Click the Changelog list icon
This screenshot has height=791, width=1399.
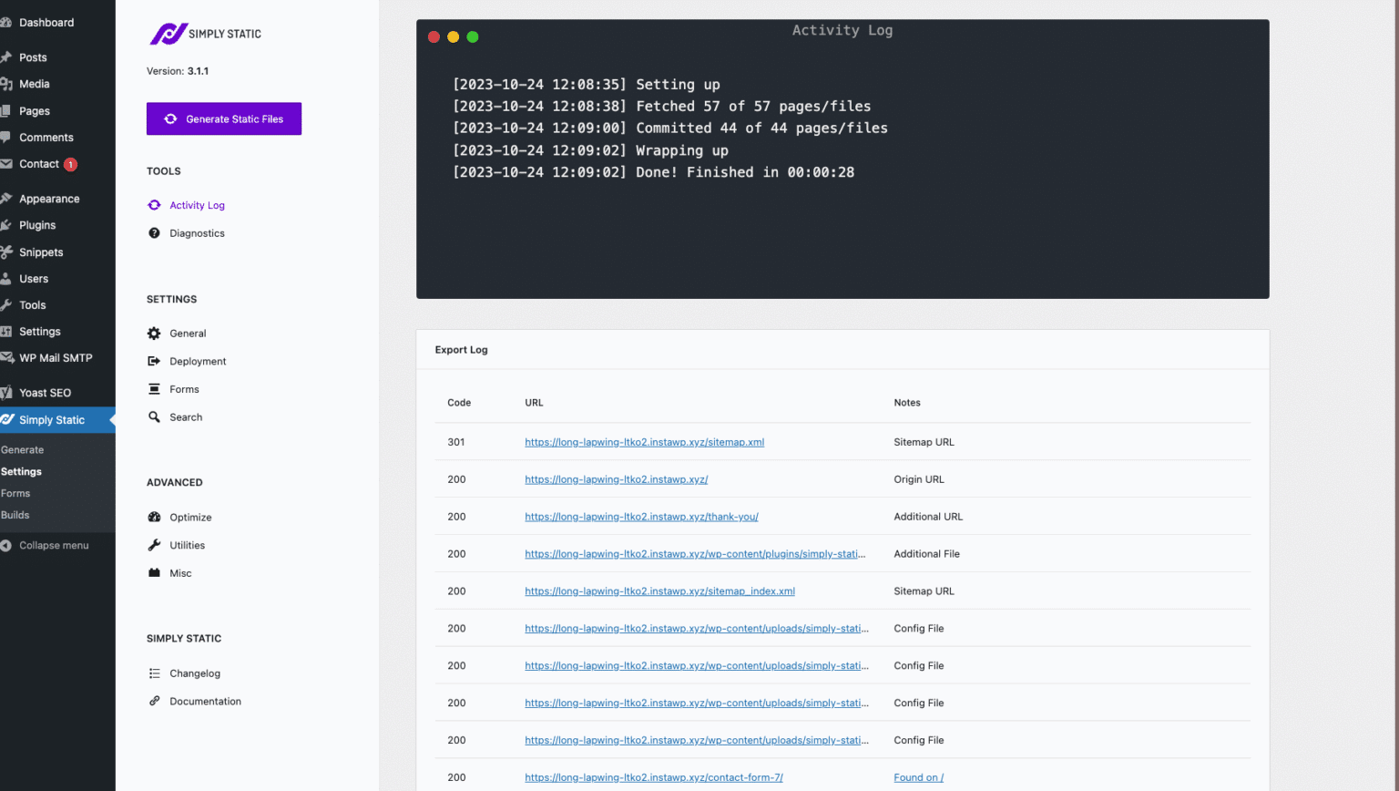(x=154, y=673)
